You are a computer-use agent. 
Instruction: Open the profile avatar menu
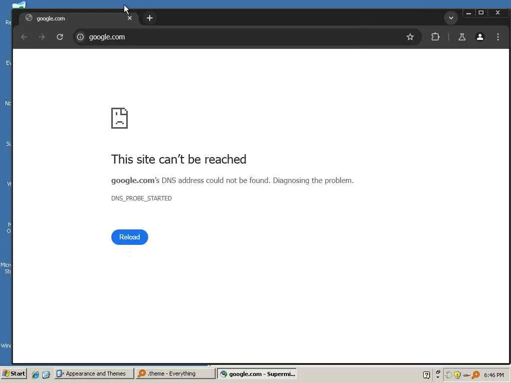pos(480,37)
